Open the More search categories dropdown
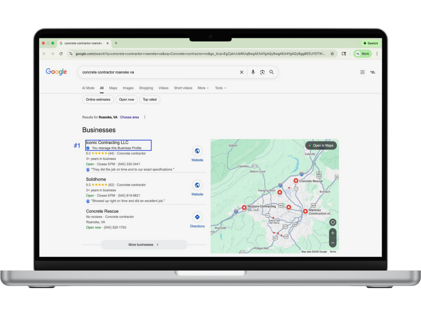 [203, 88]
